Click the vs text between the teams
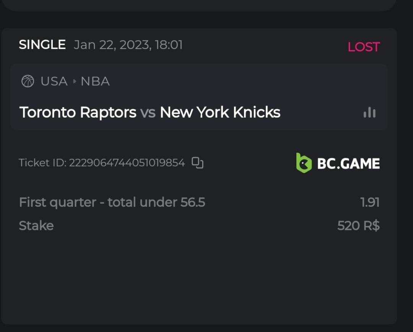The height and width of the screenshot is (332, 413). (148, 112)
